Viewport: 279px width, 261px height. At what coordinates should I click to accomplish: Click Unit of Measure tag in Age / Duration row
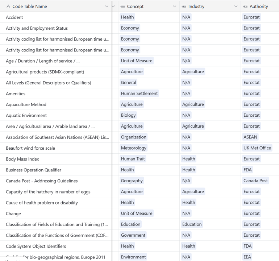[x=137, y=61]
